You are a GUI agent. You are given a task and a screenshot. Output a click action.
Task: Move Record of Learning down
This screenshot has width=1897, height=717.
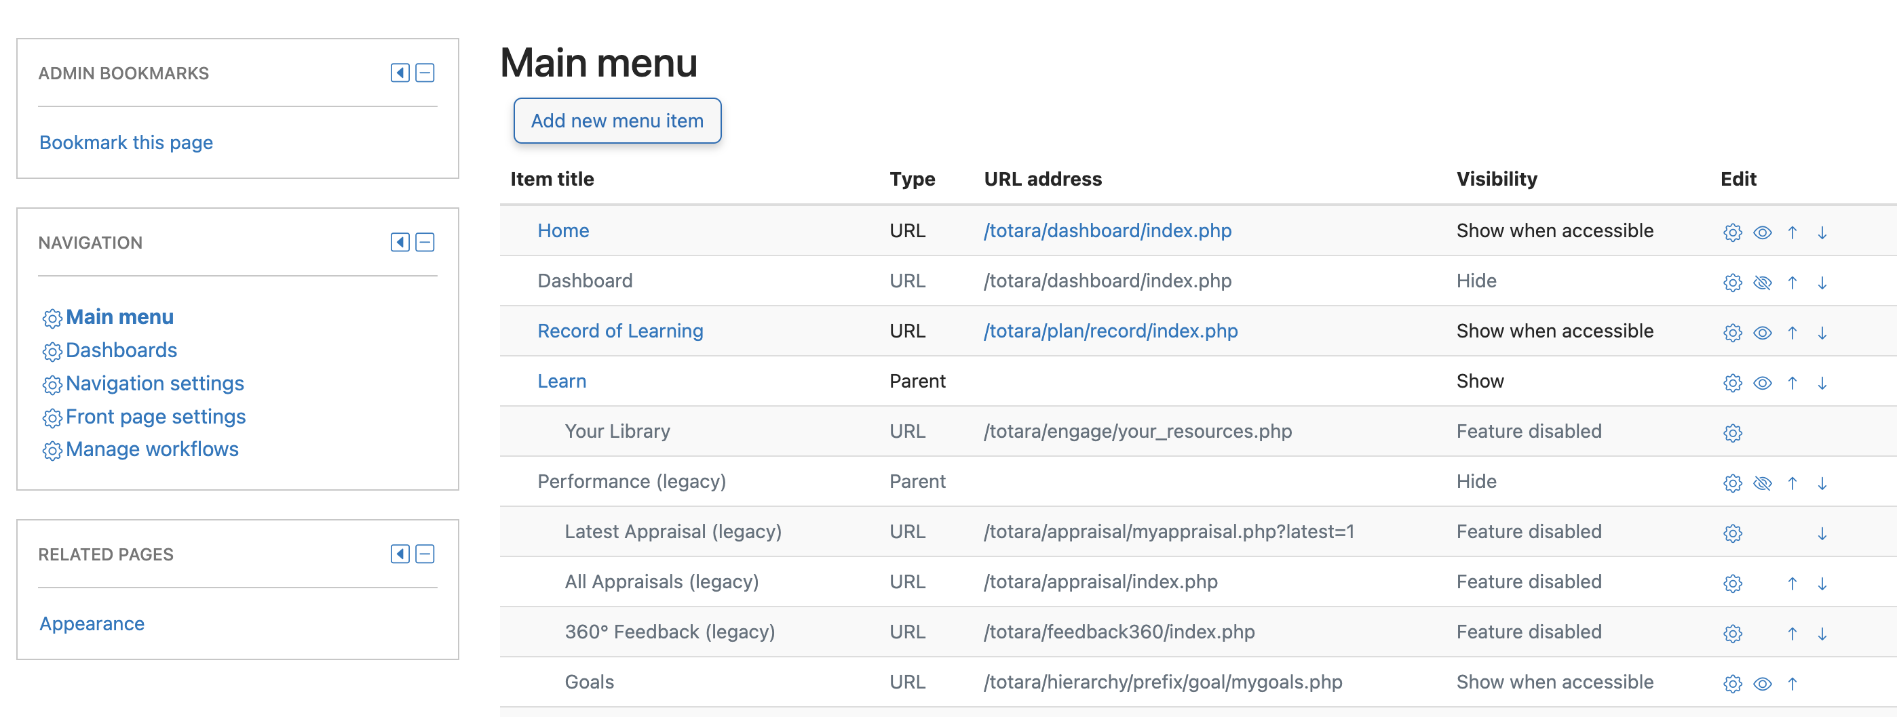tap(1822, 332)
